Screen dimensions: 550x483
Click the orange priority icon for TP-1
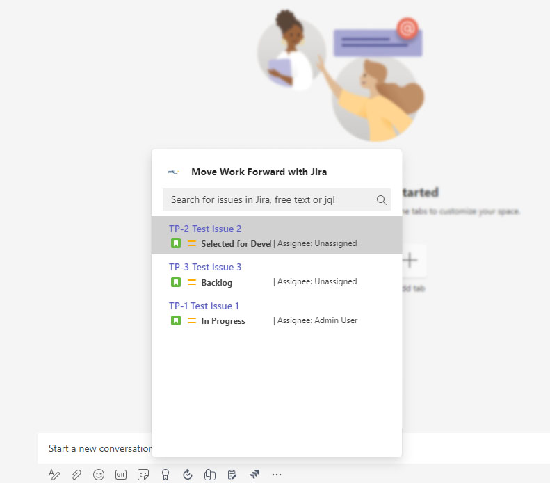(x=192, y=321)
